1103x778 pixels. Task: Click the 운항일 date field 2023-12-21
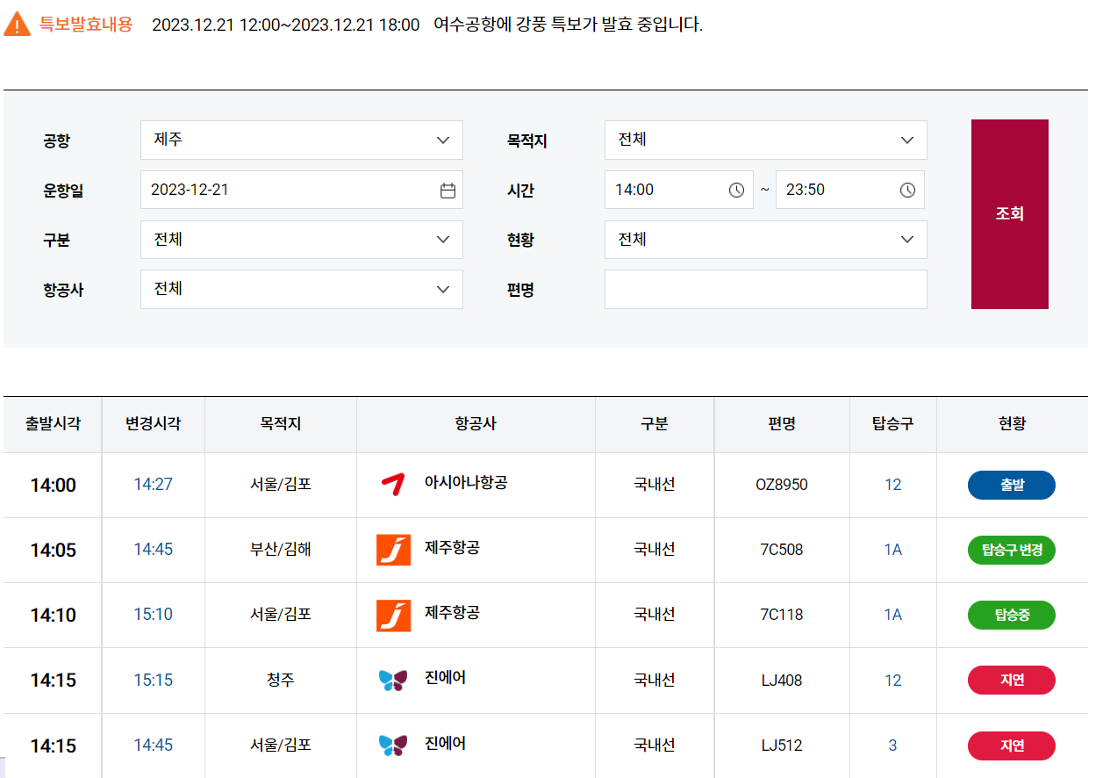click(302, 190)
